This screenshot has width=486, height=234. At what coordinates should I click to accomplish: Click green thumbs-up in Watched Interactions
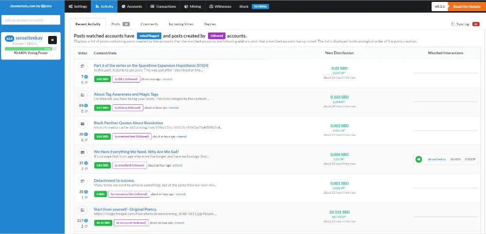point(419,159)
